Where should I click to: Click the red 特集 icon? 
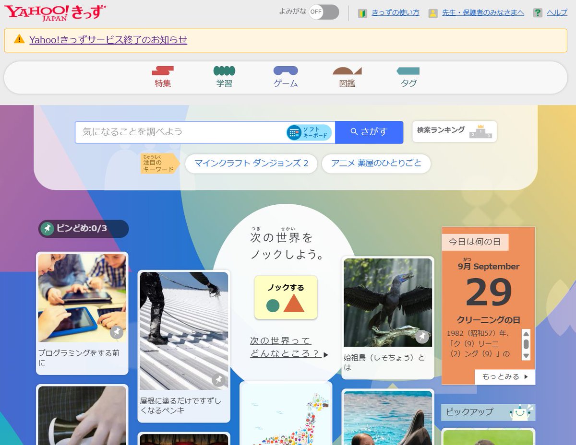tap(163, 71)
